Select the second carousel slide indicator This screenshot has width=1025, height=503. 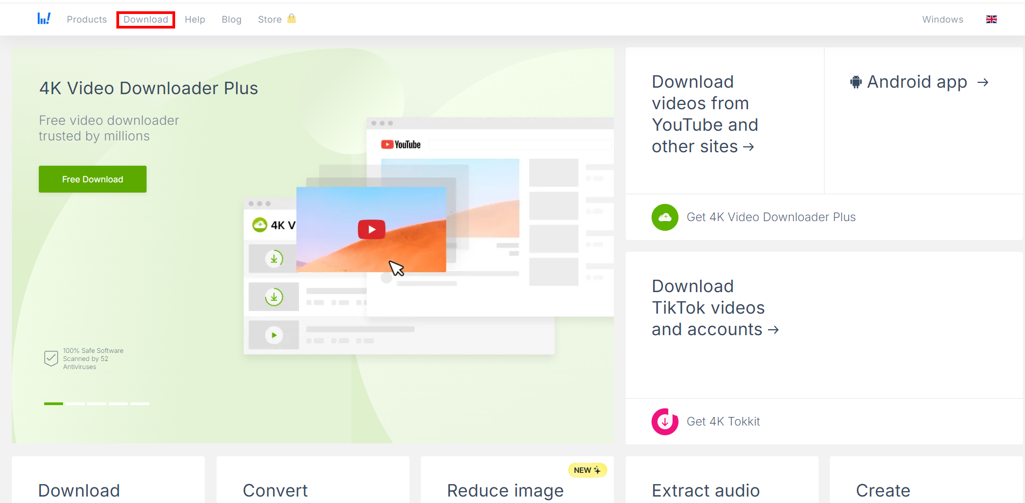pyautogui.click(x=75, y=403)
